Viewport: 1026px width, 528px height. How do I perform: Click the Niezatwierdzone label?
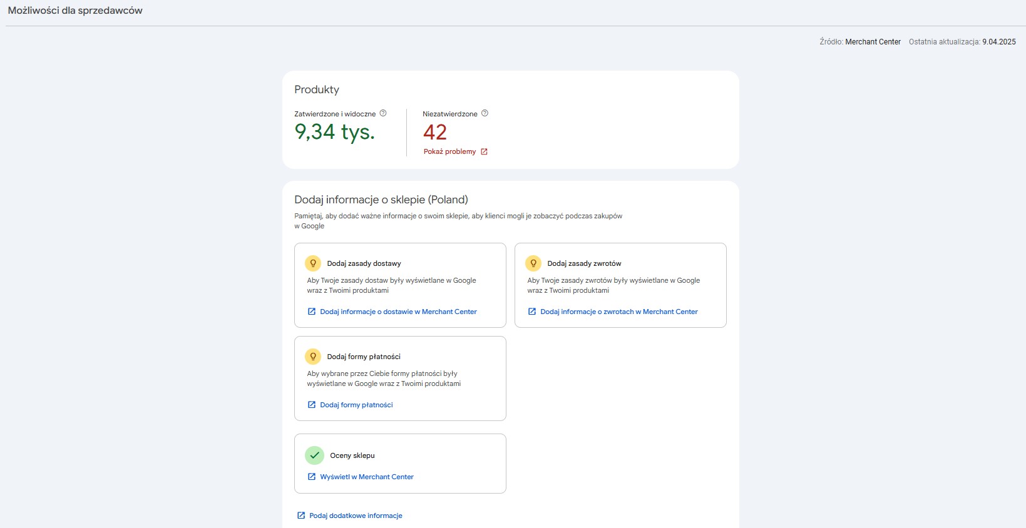pyautogui.click(x=450, y=114)
